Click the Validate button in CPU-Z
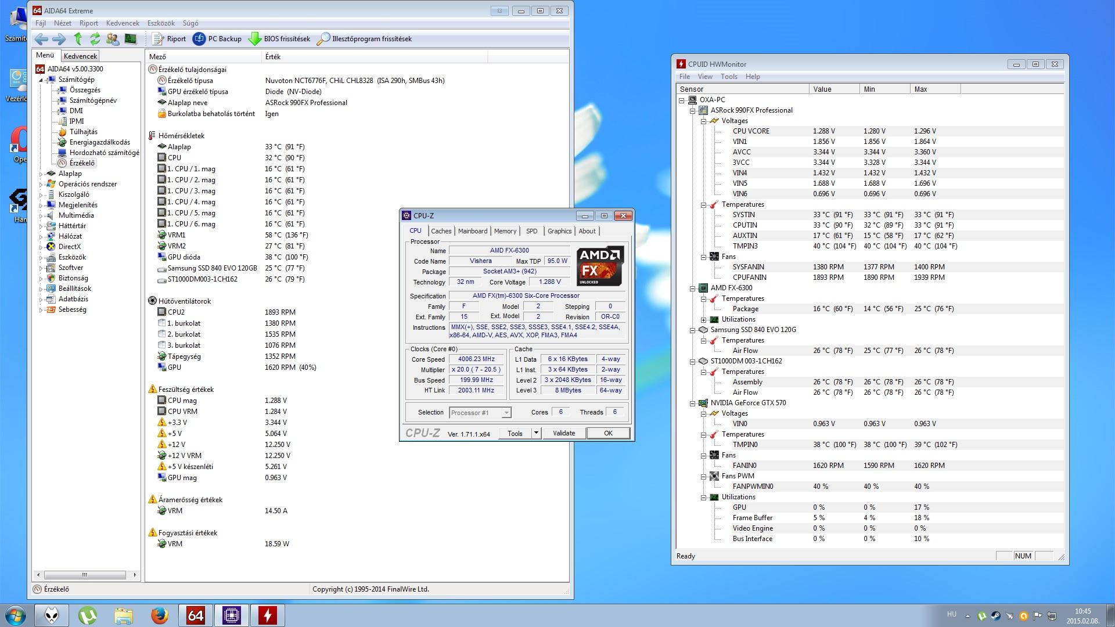 tap(564, 433)
